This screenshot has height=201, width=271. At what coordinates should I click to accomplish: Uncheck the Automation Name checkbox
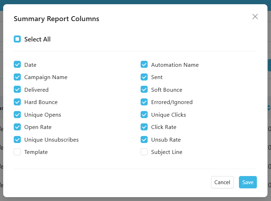pos(144,65)
